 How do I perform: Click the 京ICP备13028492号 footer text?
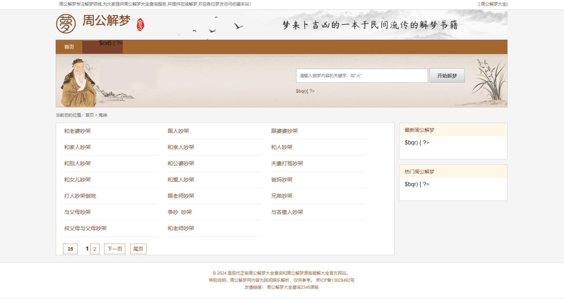(335, 280)
